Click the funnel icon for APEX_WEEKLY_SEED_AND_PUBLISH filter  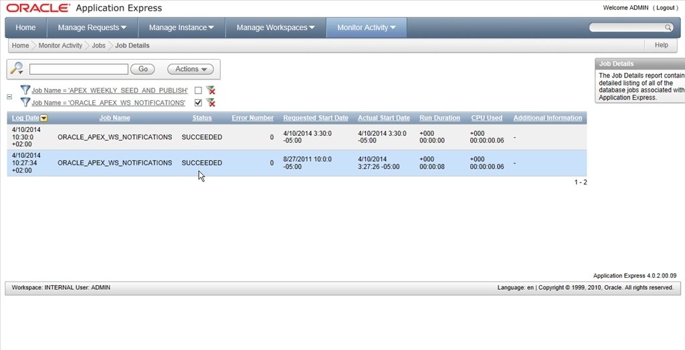(25, 90)
